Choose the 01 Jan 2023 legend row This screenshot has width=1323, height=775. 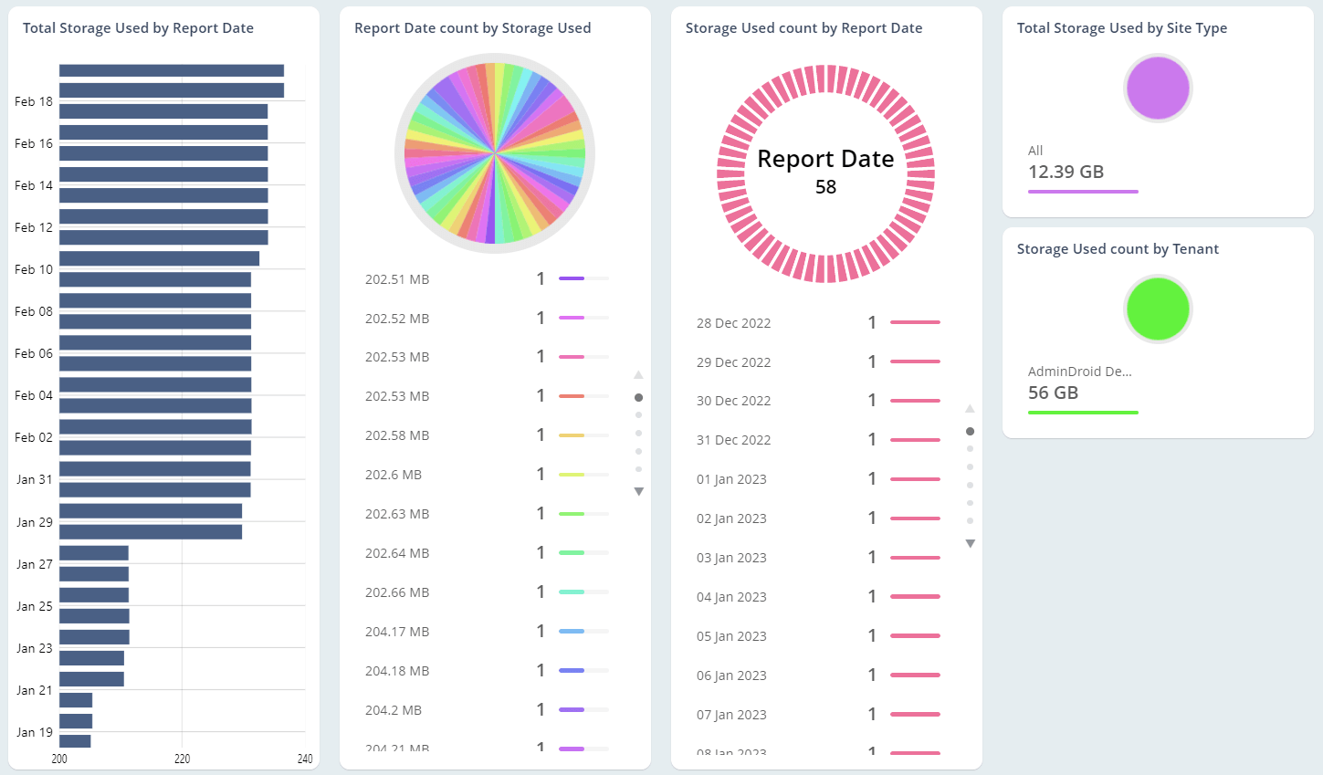(x=731, y=479)
